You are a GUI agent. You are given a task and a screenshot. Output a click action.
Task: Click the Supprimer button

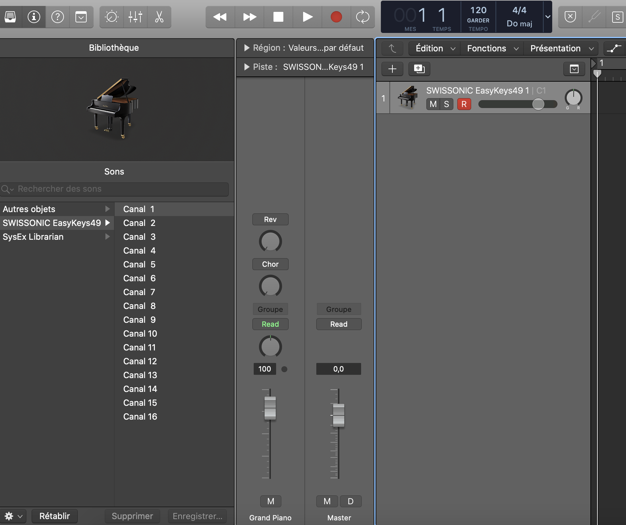point(132,516)
